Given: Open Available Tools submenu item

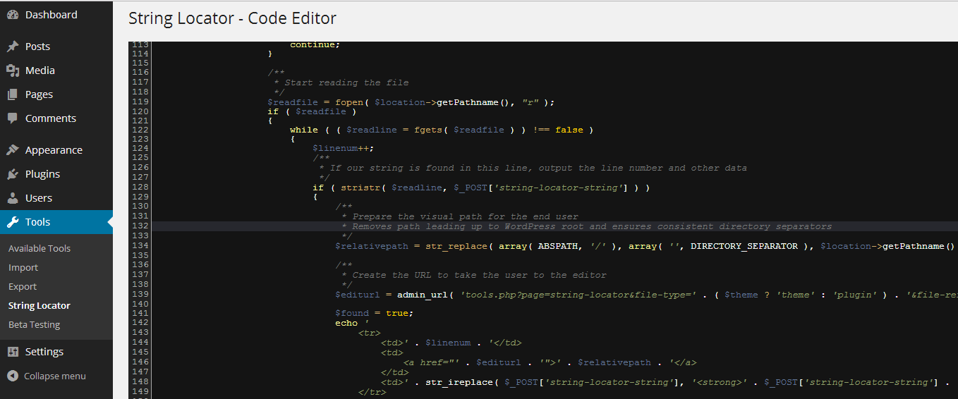Looking at the screenshot, I should tap(40, 248).
